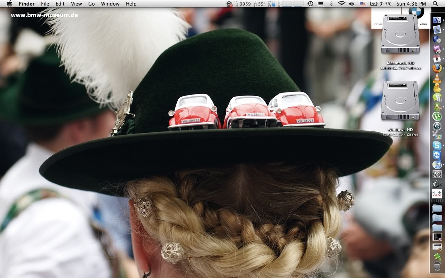Open iCal in the Dock
This screenshot has height=278, width=445.
tap(437, 59)
